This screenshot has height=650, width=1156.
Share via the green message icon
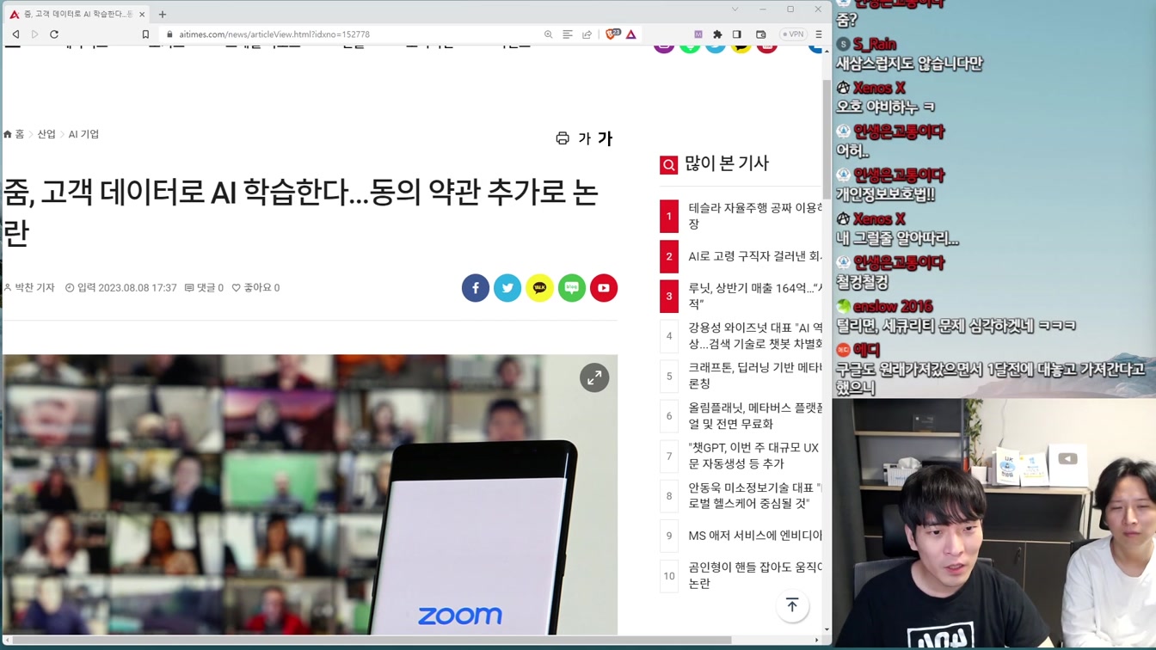(x=572, y=288)
